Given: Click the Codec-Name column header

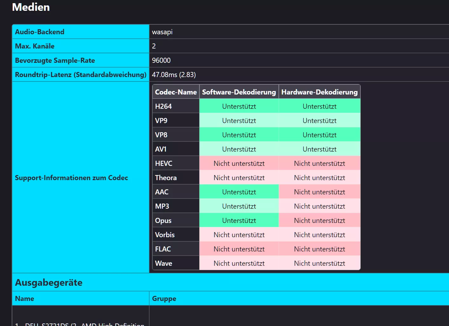Looking at the screenshot, I should 176,92.
